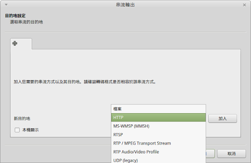Choose RTP / MPEG Transport Stream

click(158, 143)
